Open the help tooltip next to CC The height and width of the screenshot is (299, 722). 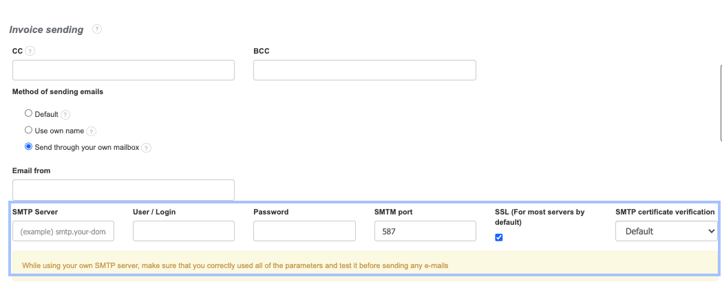30,51
